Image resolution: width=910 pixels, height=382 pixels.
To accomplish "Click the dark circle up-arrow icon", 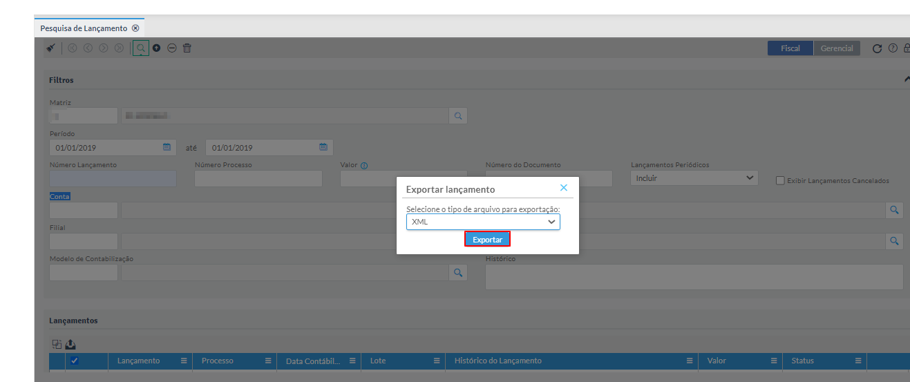I will [157, 48].
